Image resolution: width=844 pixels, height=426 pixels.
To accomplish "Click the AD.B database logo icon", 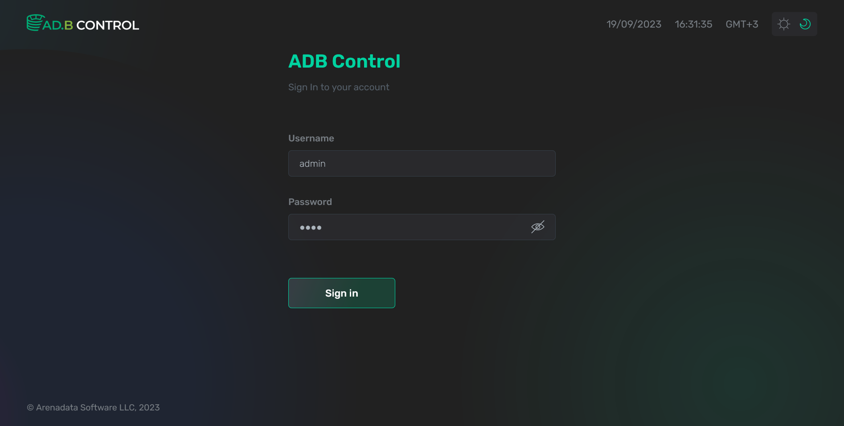I will pos(34,23).
